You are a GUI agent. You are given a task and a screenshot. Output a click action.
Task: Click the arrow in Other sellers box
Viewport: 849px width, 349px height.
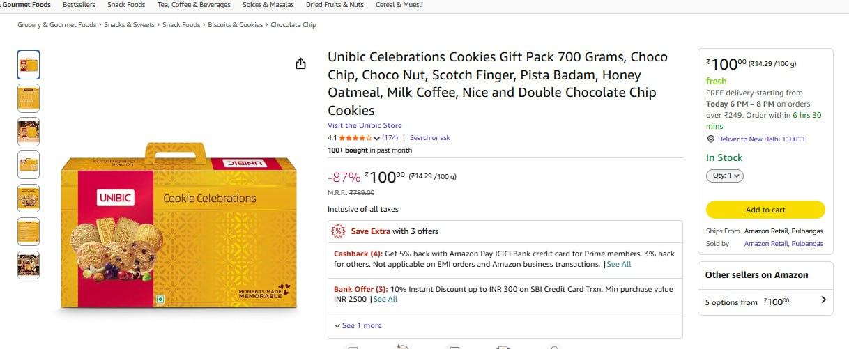pyautogui.click(x=823, y=300)
